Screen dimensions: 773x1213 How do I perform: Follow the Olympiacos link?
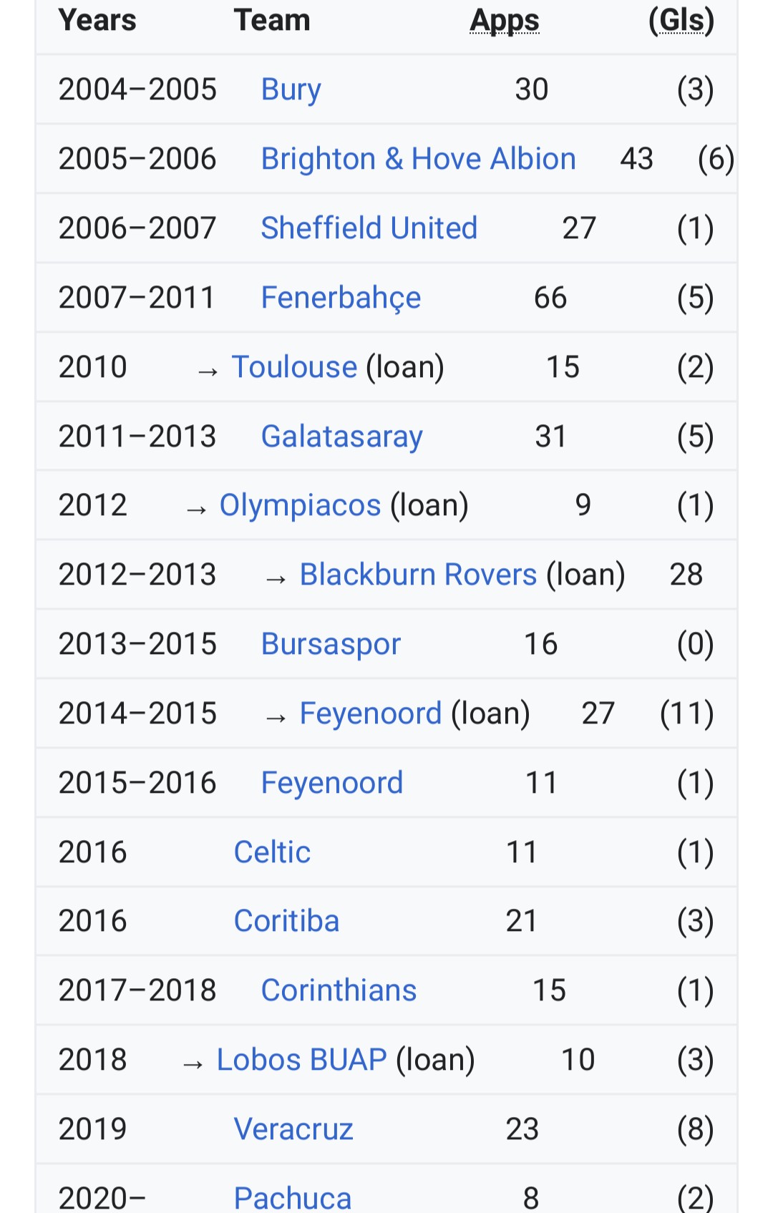[x=300, y=506]
